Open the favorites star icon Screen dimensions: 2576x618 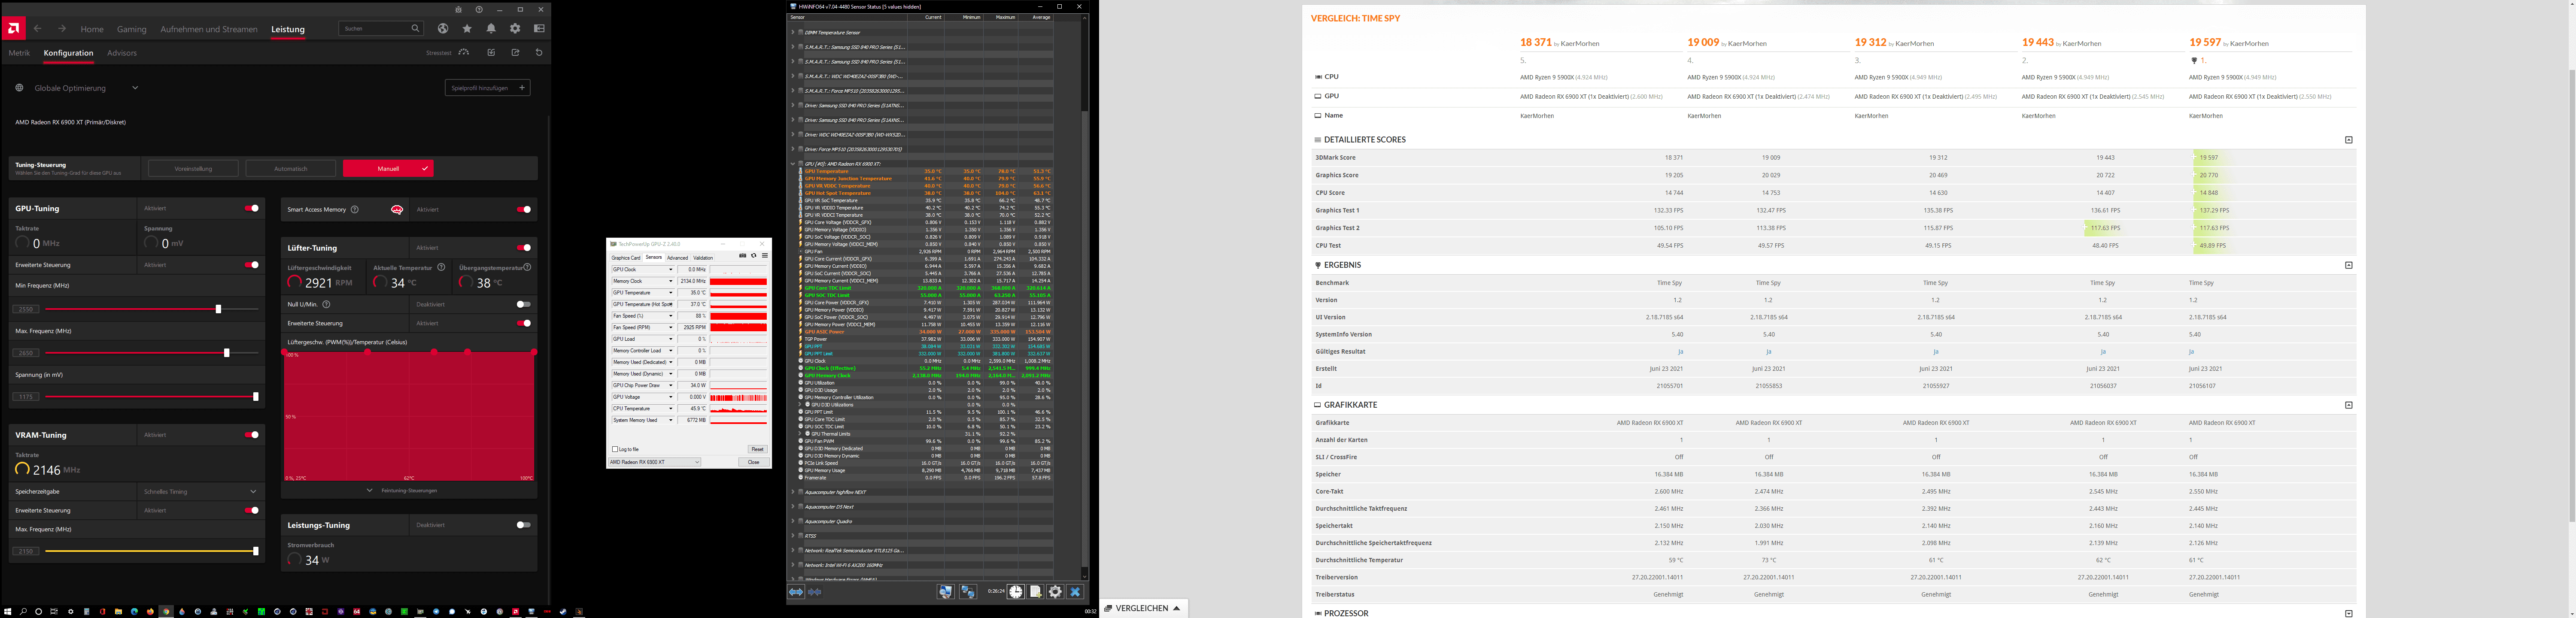(467, 29)
